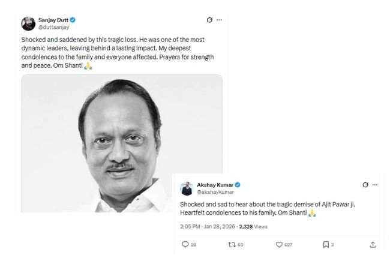Open the black-and-white photo in Sanjay's tweet
Screen dimensions: 390x270
click(122, 143)
